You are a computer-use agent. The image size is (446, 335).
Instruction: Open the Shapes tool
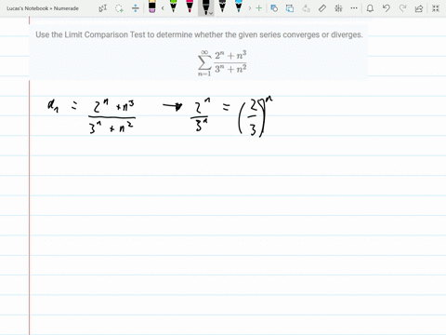pos(274,8)
